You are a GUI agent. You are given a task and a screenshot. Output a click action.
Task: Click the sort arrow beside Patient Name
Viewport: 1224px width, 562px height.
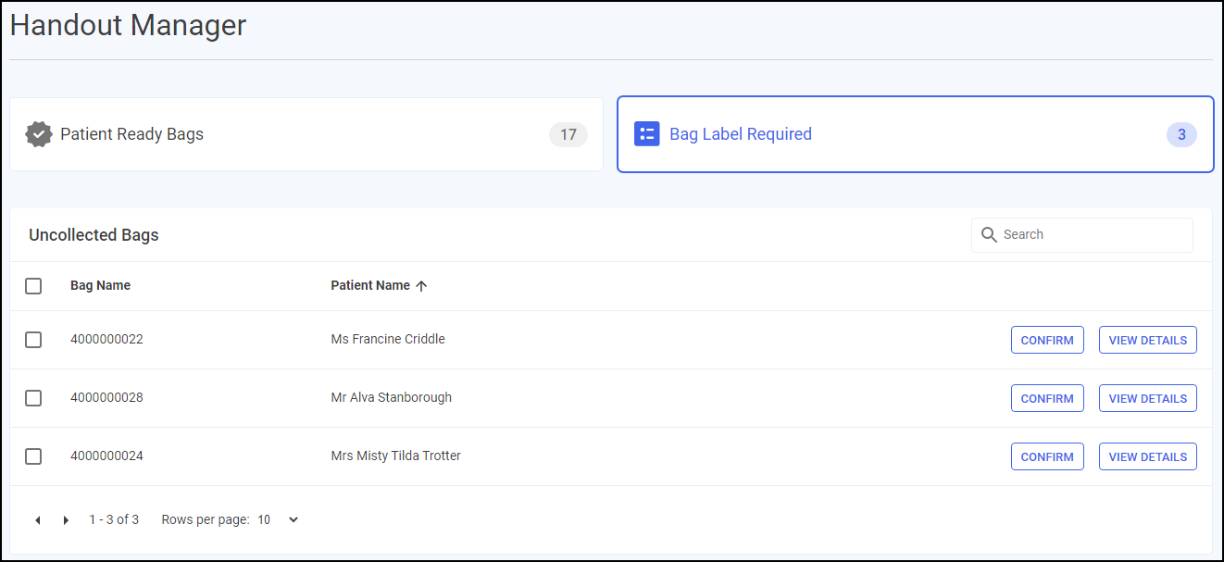422,286
